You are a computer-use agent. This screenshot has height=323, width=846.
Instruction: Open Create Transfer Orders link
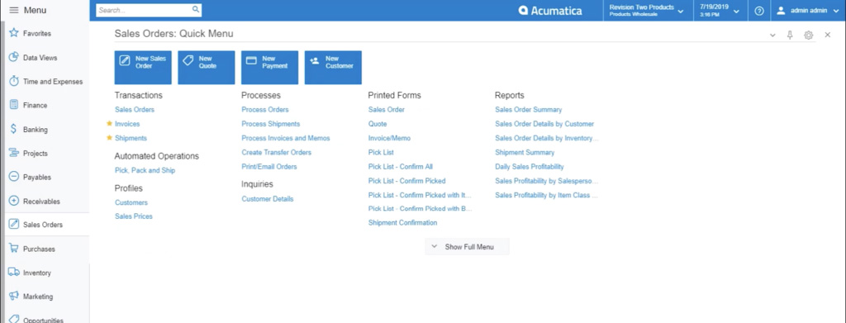276,152
